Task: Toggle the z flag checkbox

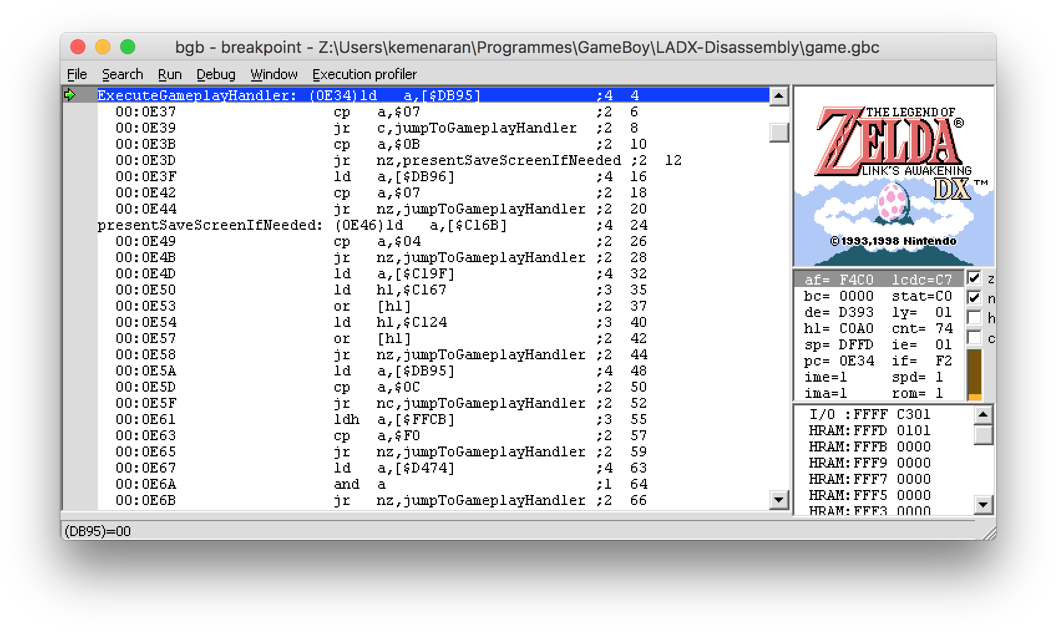Action: (974, 278)
